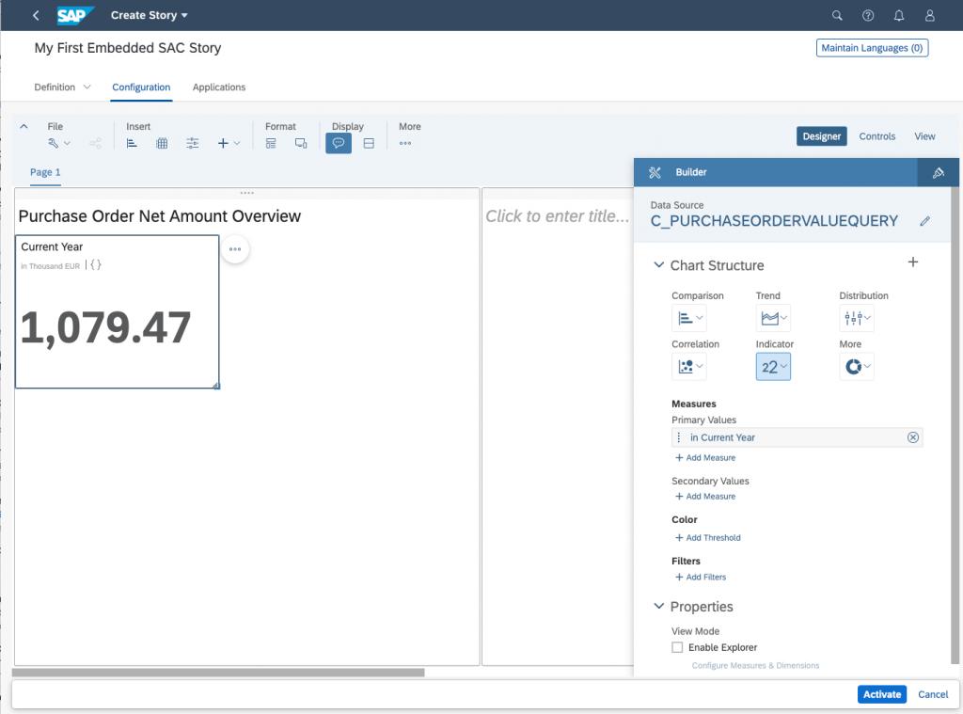Click the share icon in File group
Viewport: 963px width, 714px height.
95,143
